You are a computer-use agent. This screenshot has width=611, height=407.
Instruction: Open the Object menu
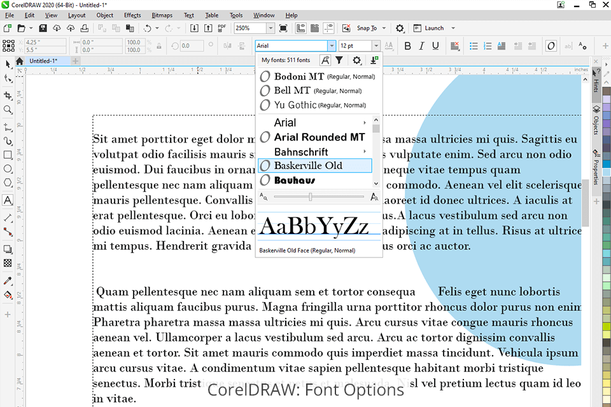[105, 15]
